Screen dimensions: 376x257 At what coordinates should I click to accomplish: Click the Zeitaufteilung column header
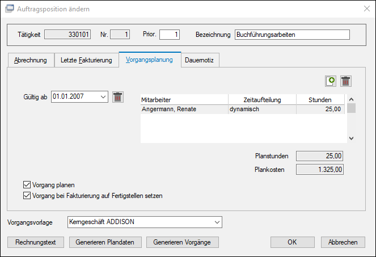point(263,100)
